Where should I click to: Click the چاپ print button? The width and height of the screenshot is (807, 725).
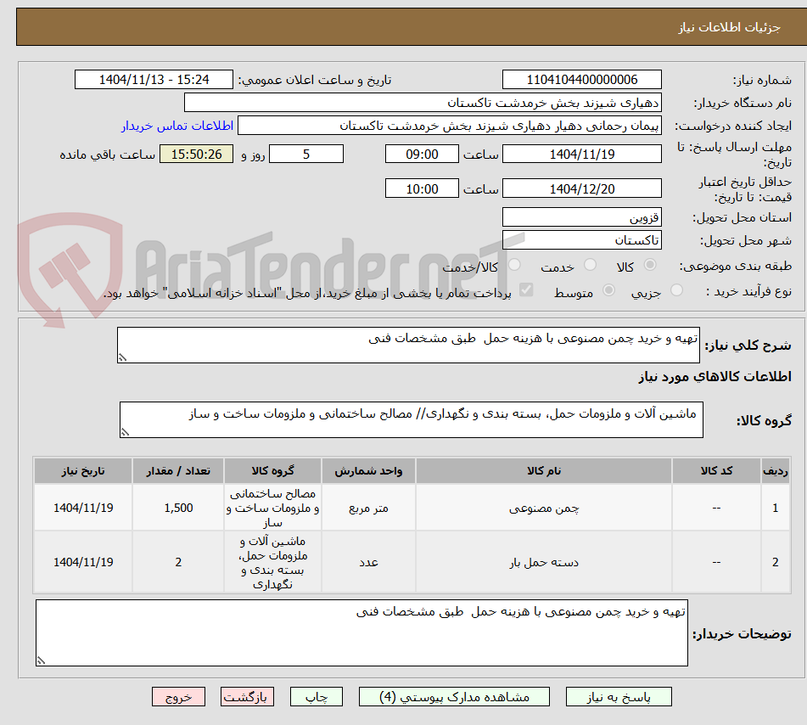tap(317, 697)
